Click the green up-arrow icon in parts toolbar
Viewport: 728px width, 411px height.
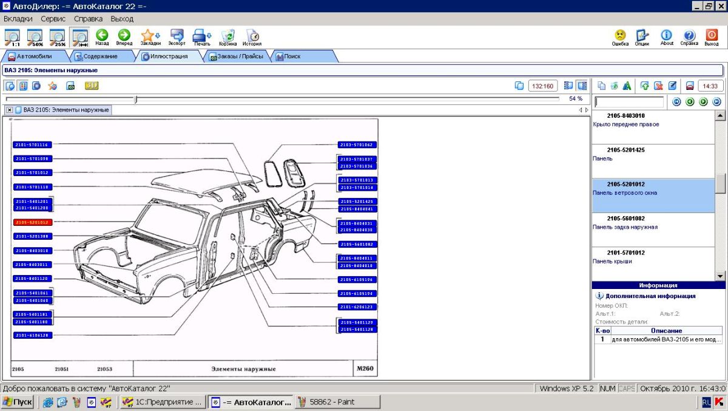pyautogui.click(x=644, y=86)
